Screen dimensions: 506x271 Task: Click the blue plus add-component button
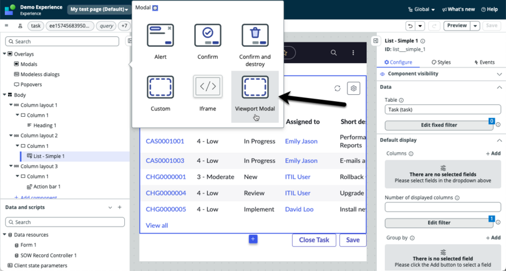253,239
